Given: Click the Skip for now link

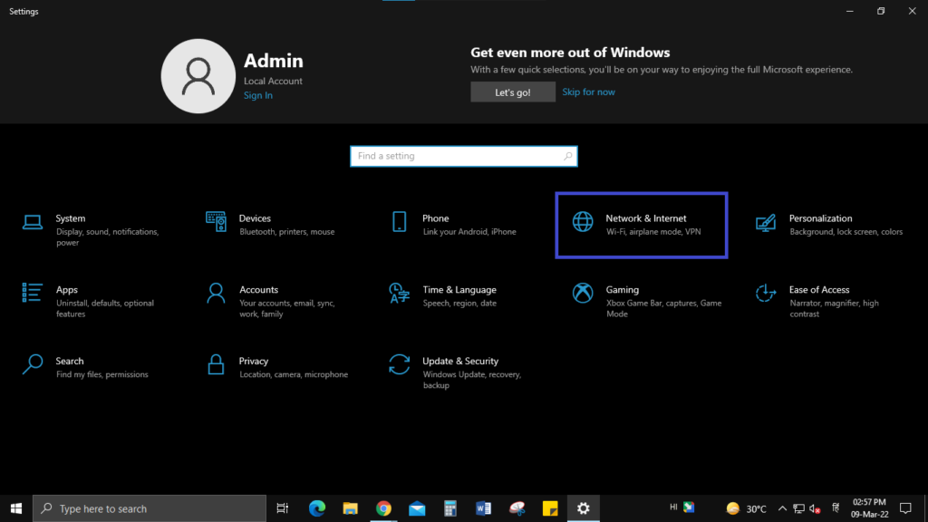Looking at the screenshot, I should [x=588, y=92].
